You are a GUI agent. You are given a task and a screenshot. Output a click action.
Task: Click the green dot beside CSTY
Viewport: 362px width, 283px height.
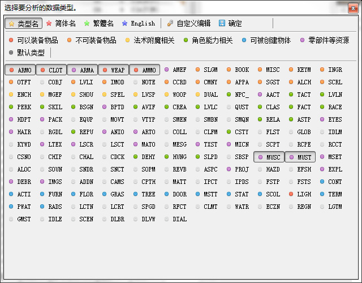(x=229, y=132)
